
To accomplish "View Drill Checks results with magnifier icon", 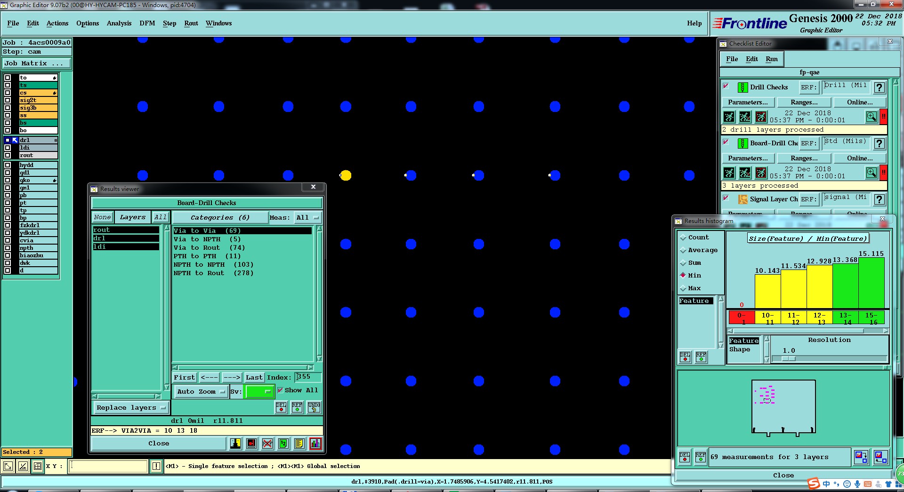I will pyautogui.click(x=872, y=117).
